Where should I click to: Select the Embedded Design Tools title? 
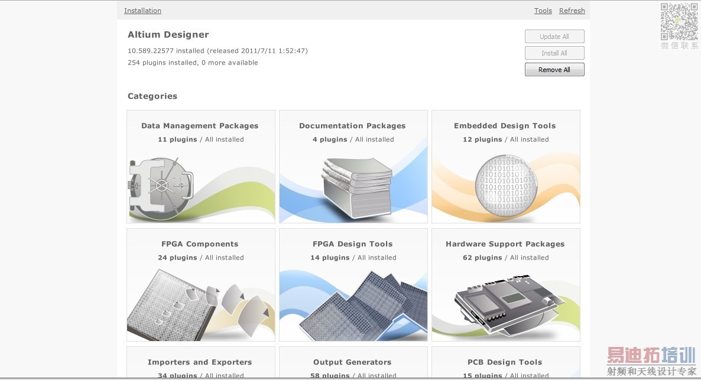coord(505,126)
